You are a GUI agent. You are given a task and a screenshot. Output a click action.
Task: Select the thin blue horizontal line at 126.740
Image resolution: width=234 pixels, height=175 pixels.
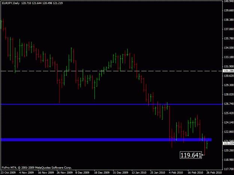(x=112, y=104)
